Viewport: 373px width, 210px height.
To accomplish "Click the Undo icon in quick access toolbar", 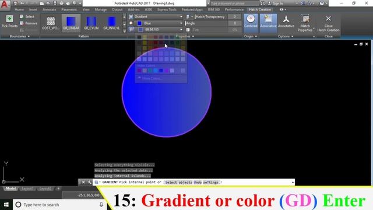I will click(x=22, y=3).
